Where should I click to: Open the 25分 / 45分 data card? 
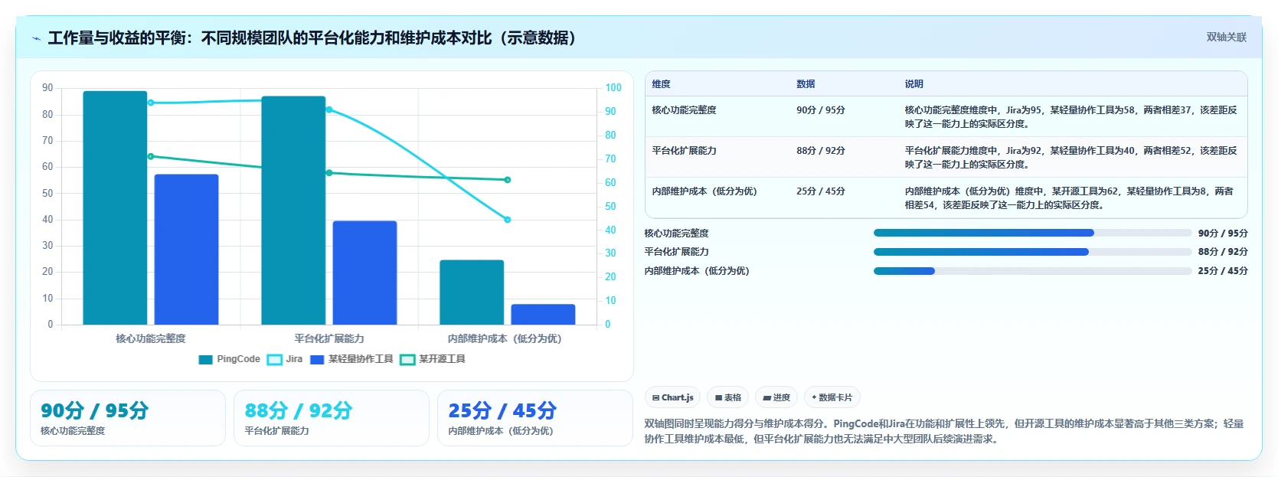tap(535, 418)
